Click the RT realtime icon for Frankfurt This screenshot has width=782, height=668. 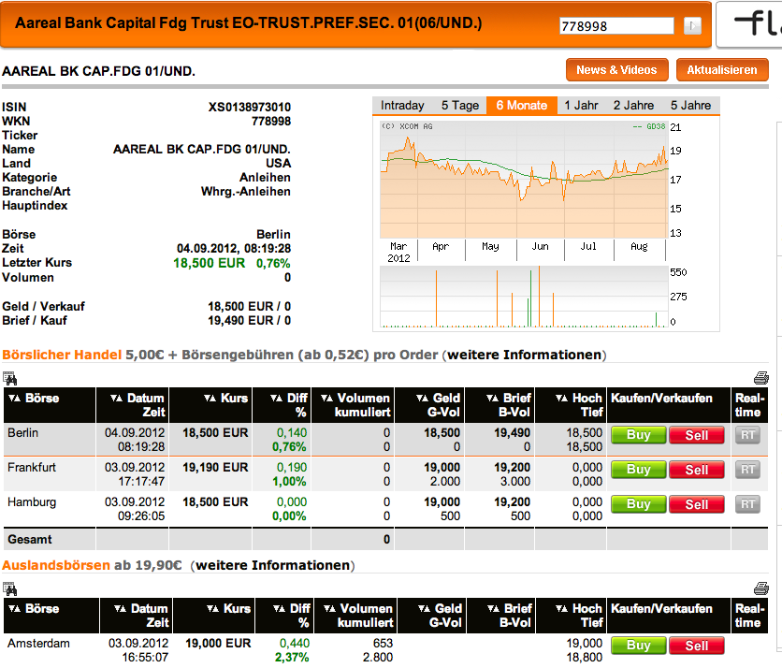747,470
